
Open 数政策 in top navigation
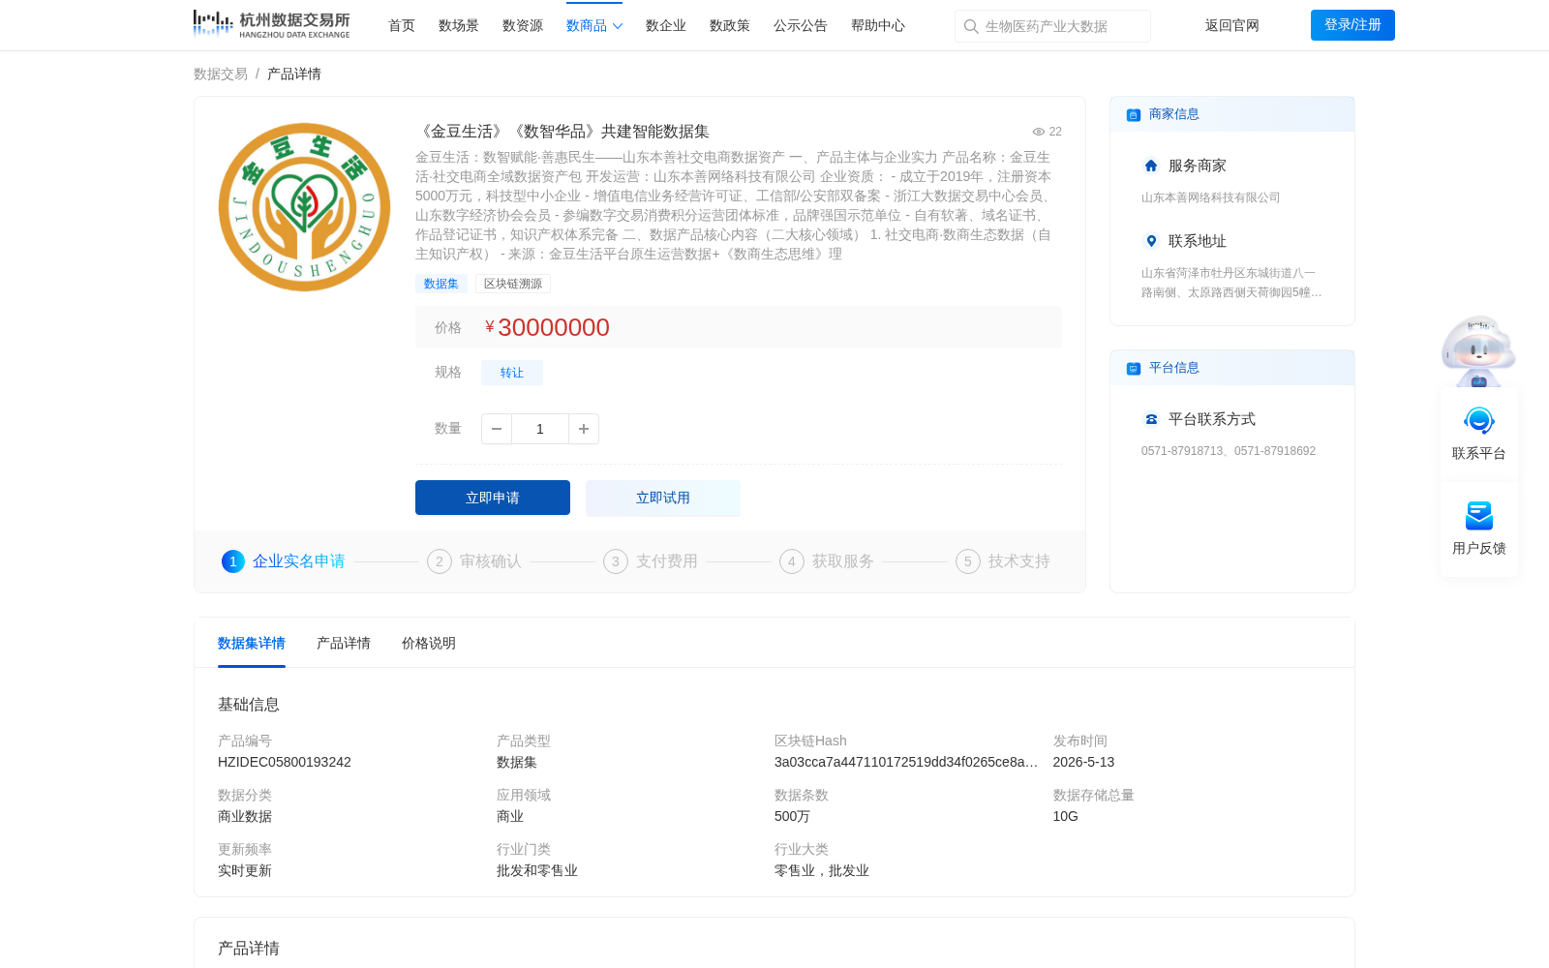point(730,26)
